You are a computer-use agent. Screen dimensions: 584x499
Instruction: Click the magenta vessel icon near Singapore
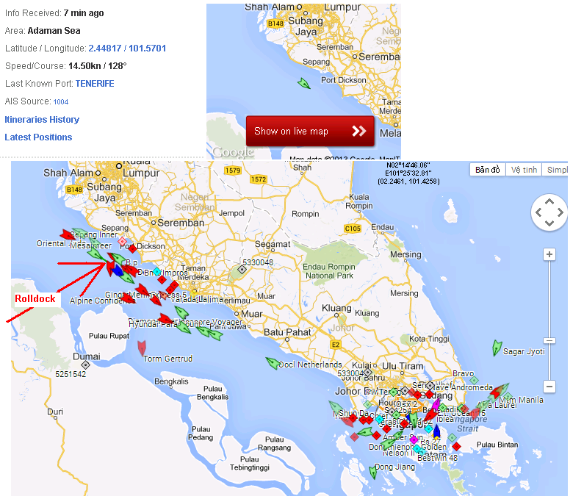pos(436,404)
